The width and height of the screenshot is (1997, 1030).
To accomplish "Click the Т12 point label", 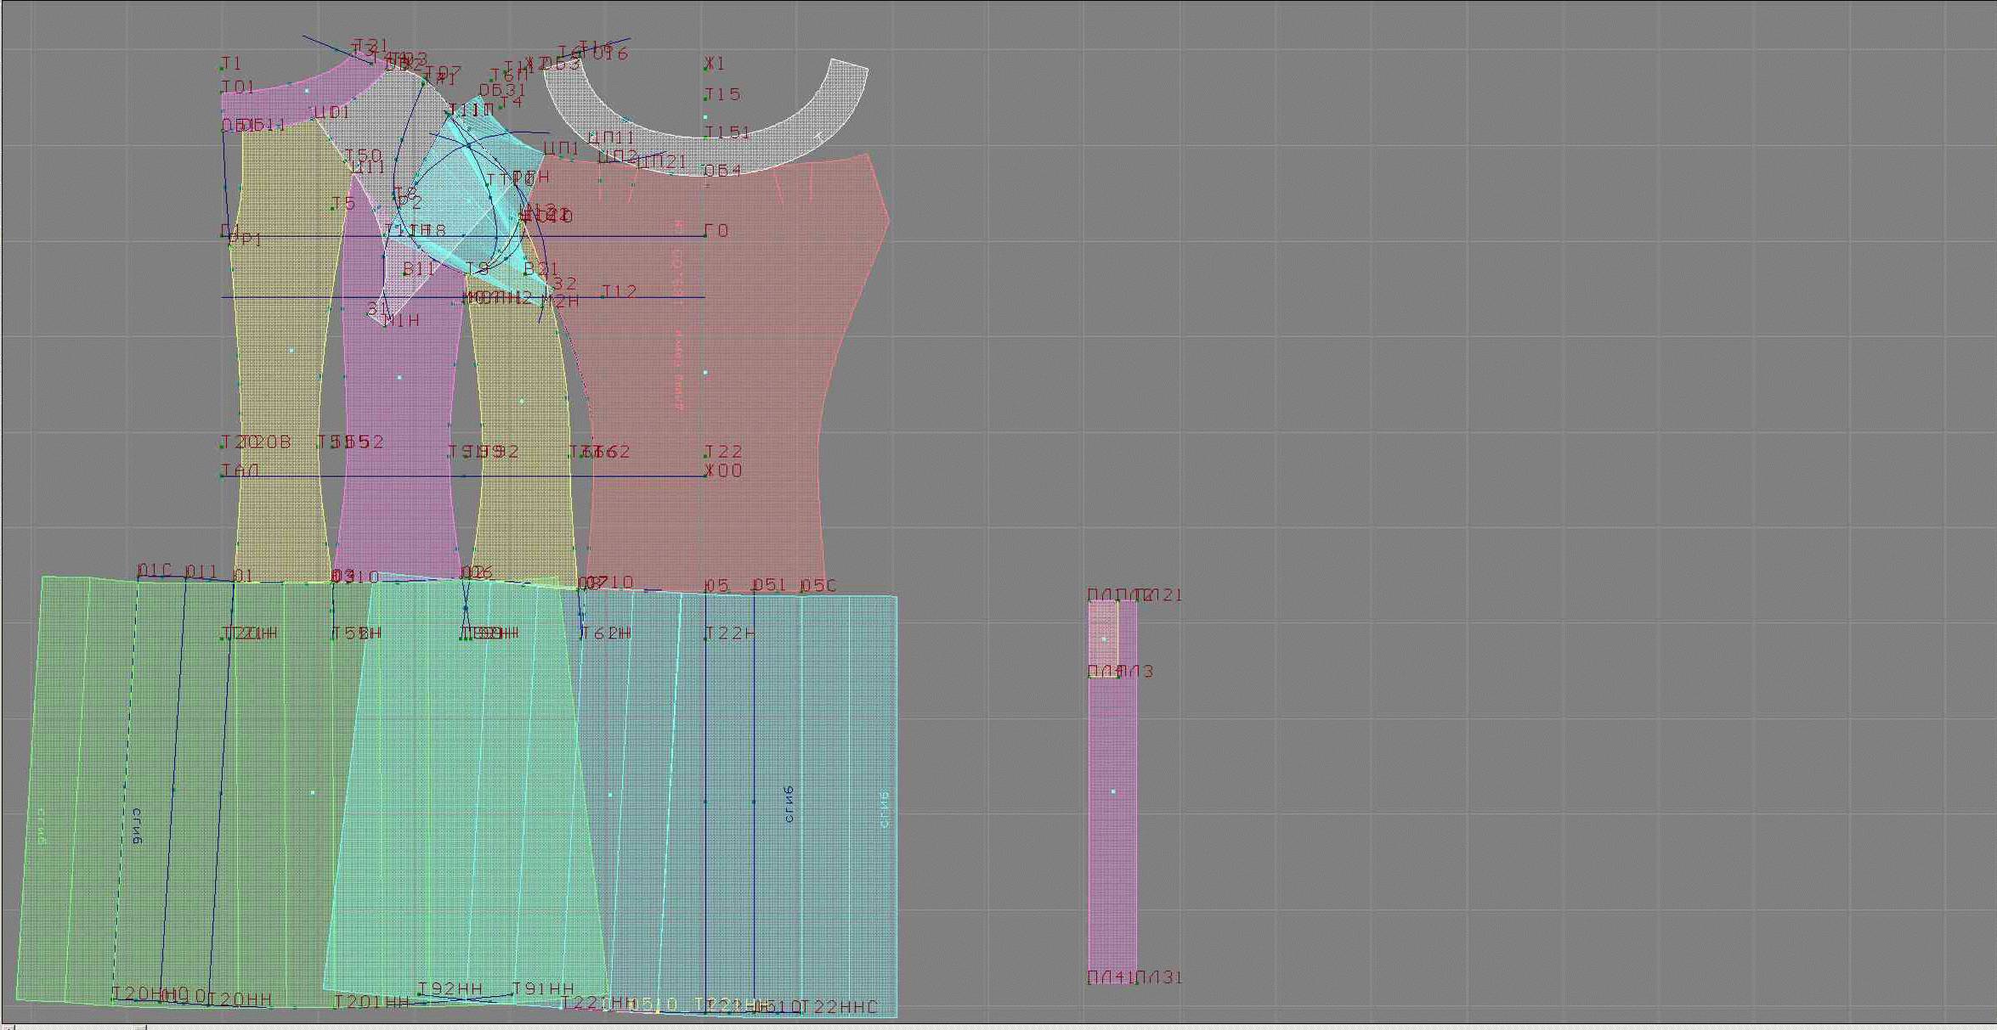I will 619,291.
